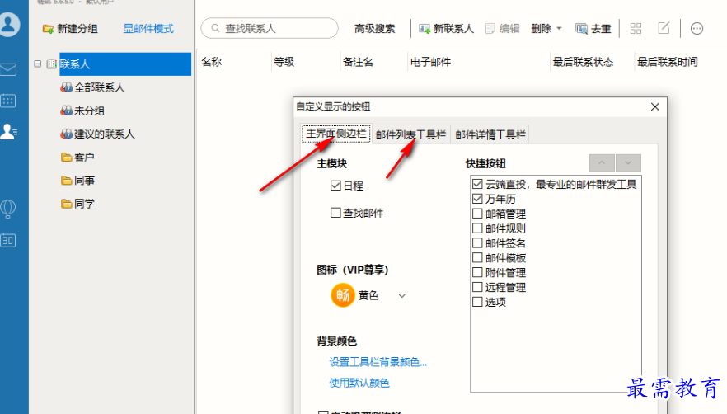
Task: Sort by 最后联系状态 column header
Action: click(x=583, y=62)
